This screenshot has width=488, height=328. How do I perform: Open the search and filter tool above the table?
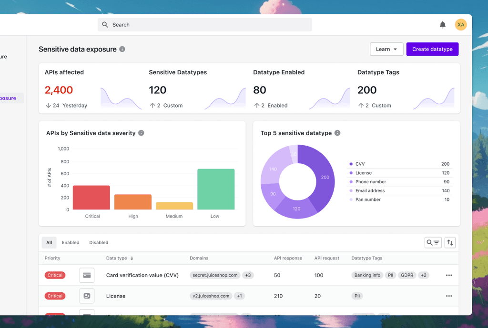tap(433, 242)
